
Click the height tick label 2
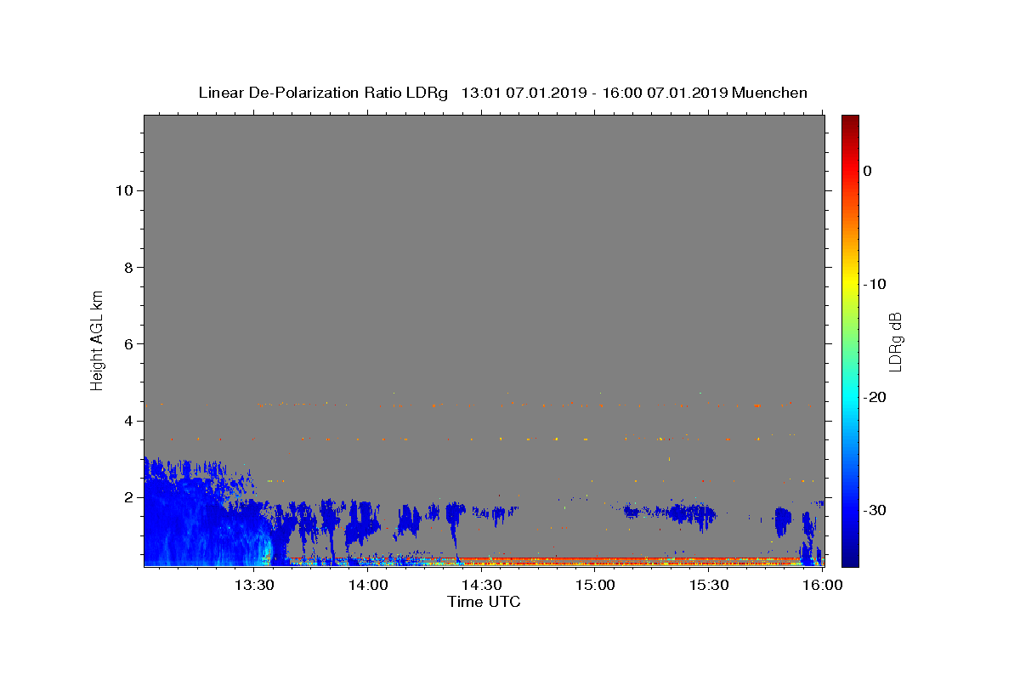click(127, 497)
